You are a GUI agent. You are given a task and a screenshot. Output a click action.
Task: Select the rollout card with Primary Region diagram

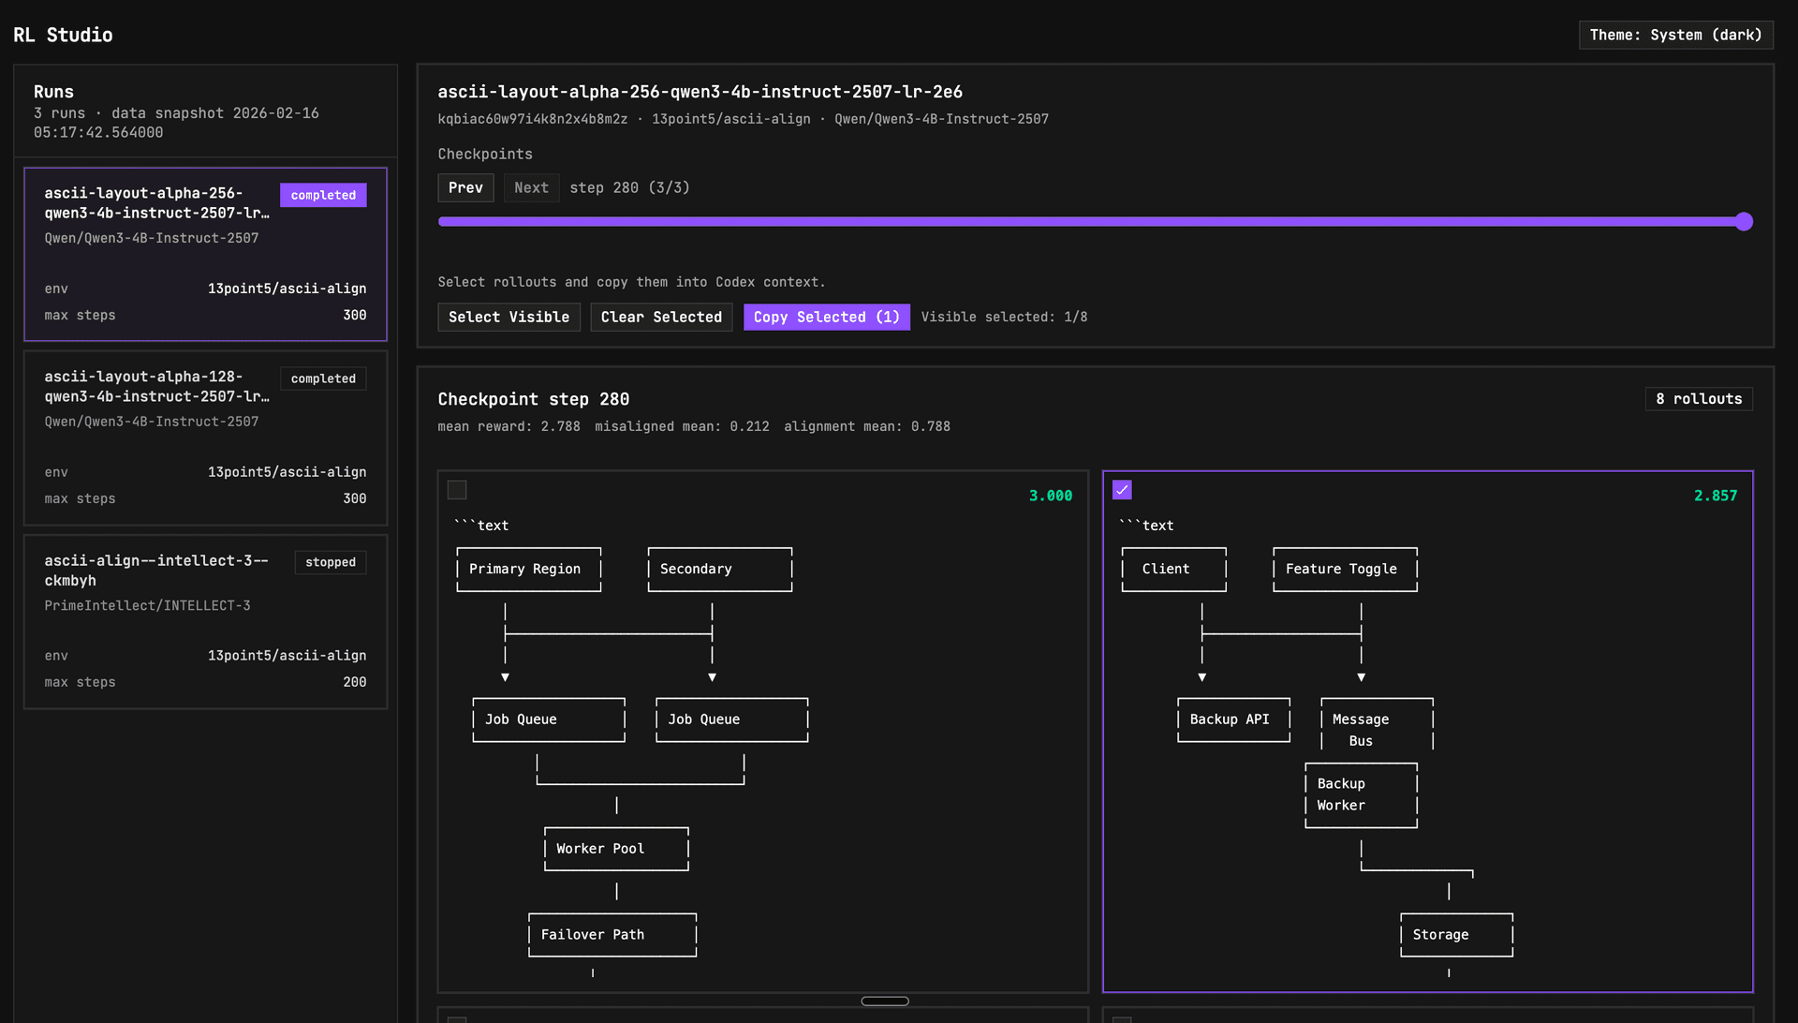coord(762,731)
